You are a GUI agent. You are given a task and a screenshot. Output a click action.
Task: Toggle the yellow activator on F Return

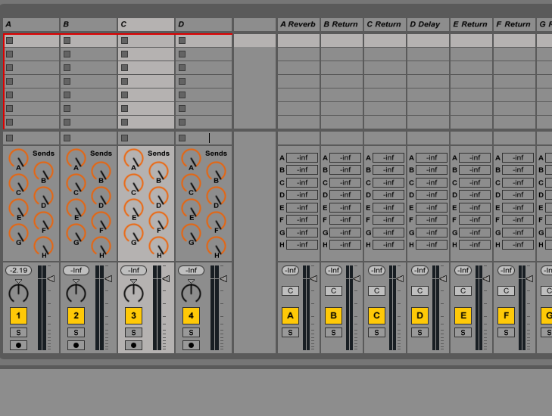coord(506,315)
